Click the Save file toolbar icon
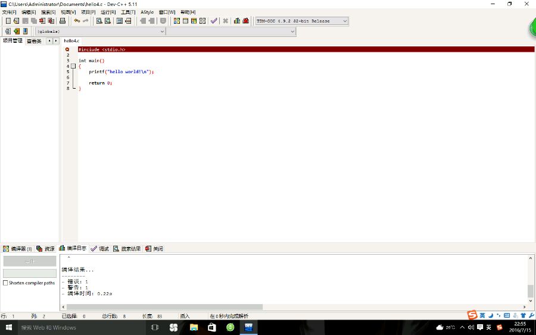Image resolution: width=536 pixels, height=335 pixels. pos(25,21)
